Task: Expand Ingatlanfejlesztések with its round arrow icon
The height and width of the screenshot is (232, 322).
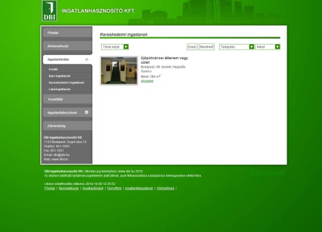Action: tap(86, 112)
